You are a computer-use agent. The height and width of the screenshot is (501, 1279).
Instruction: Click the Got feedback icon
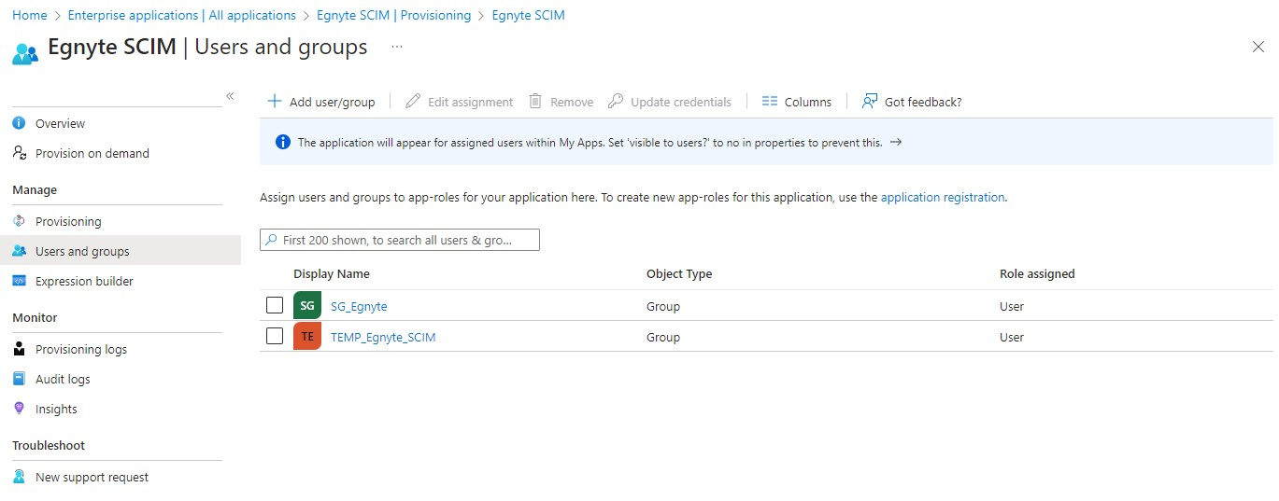pos(870,101)
